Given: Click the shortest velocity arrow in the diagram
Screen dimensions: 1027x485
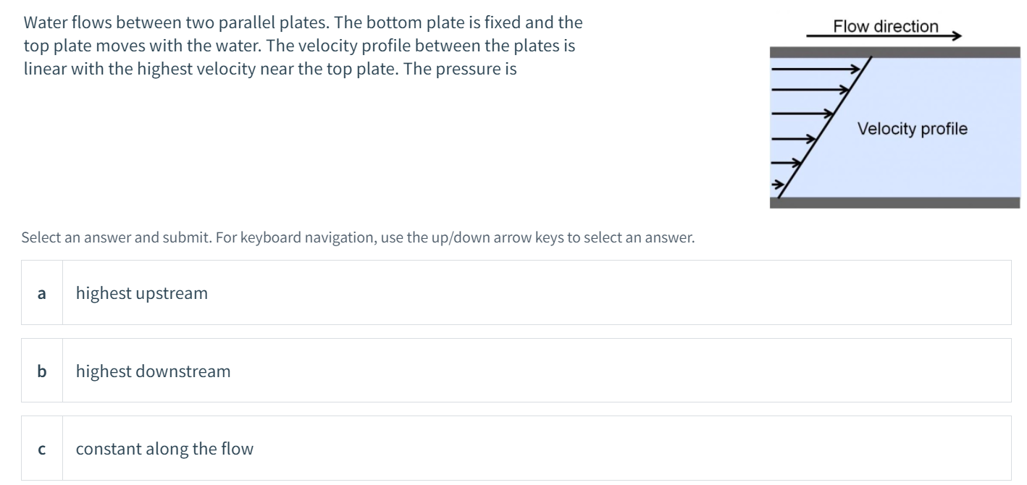Looking at the screenshot, I should 776,185.
